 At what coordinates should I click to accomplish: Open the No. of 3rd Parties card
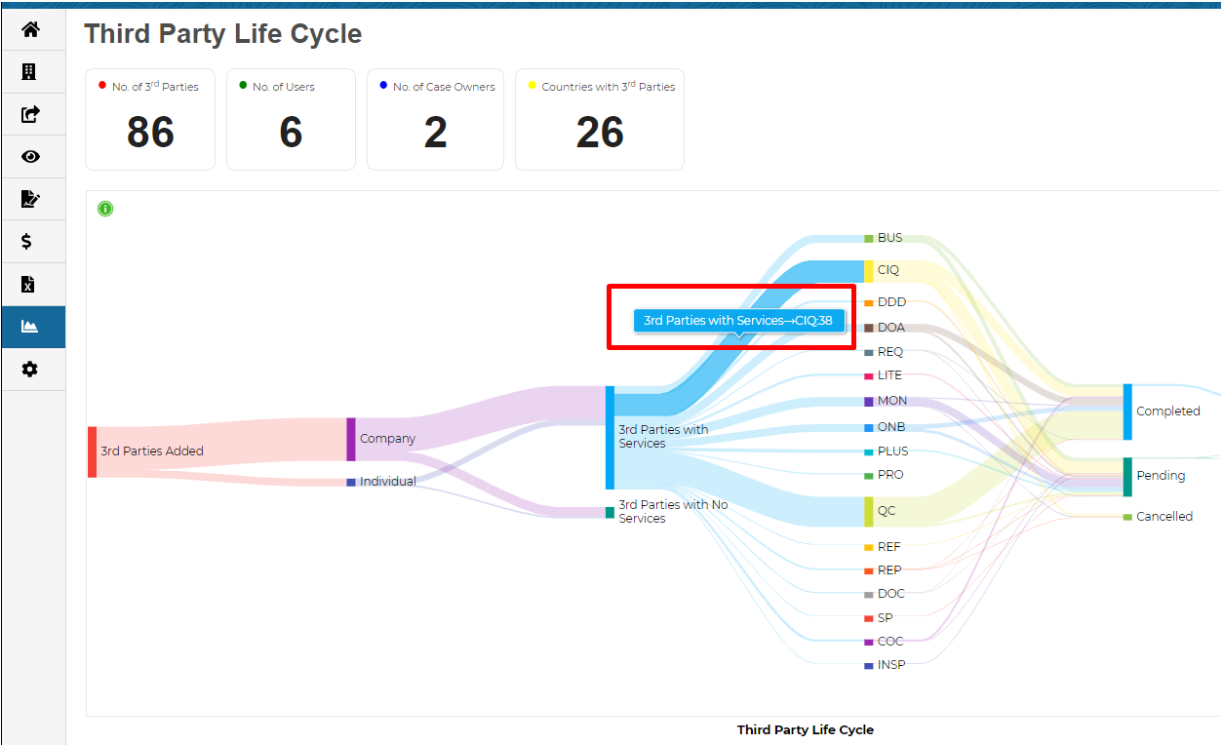point(150,120)
